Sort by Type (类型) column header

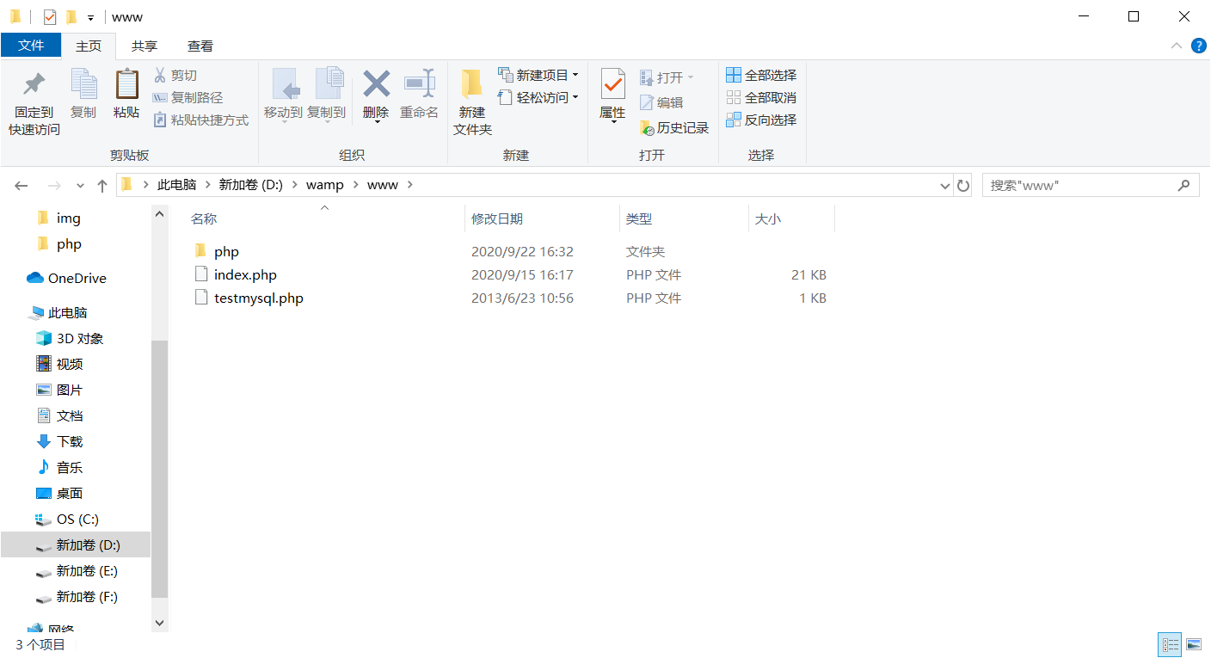click(639, 219)
